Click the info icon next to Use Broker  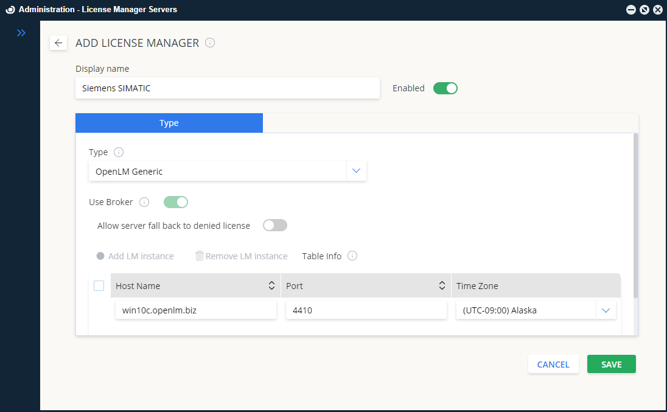point(144,201)
